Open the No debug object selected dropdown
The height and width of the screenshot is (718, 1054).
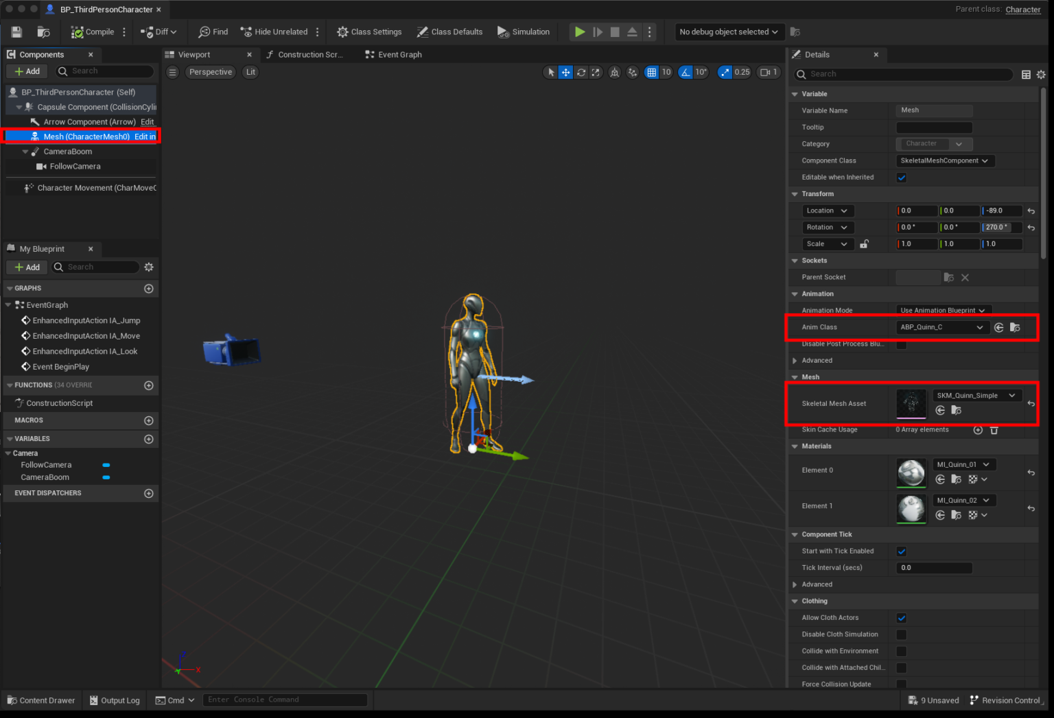729,32
